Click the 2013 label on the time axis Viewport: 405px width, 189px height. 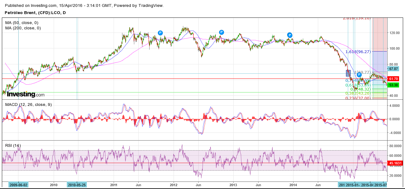pos(233,185)
